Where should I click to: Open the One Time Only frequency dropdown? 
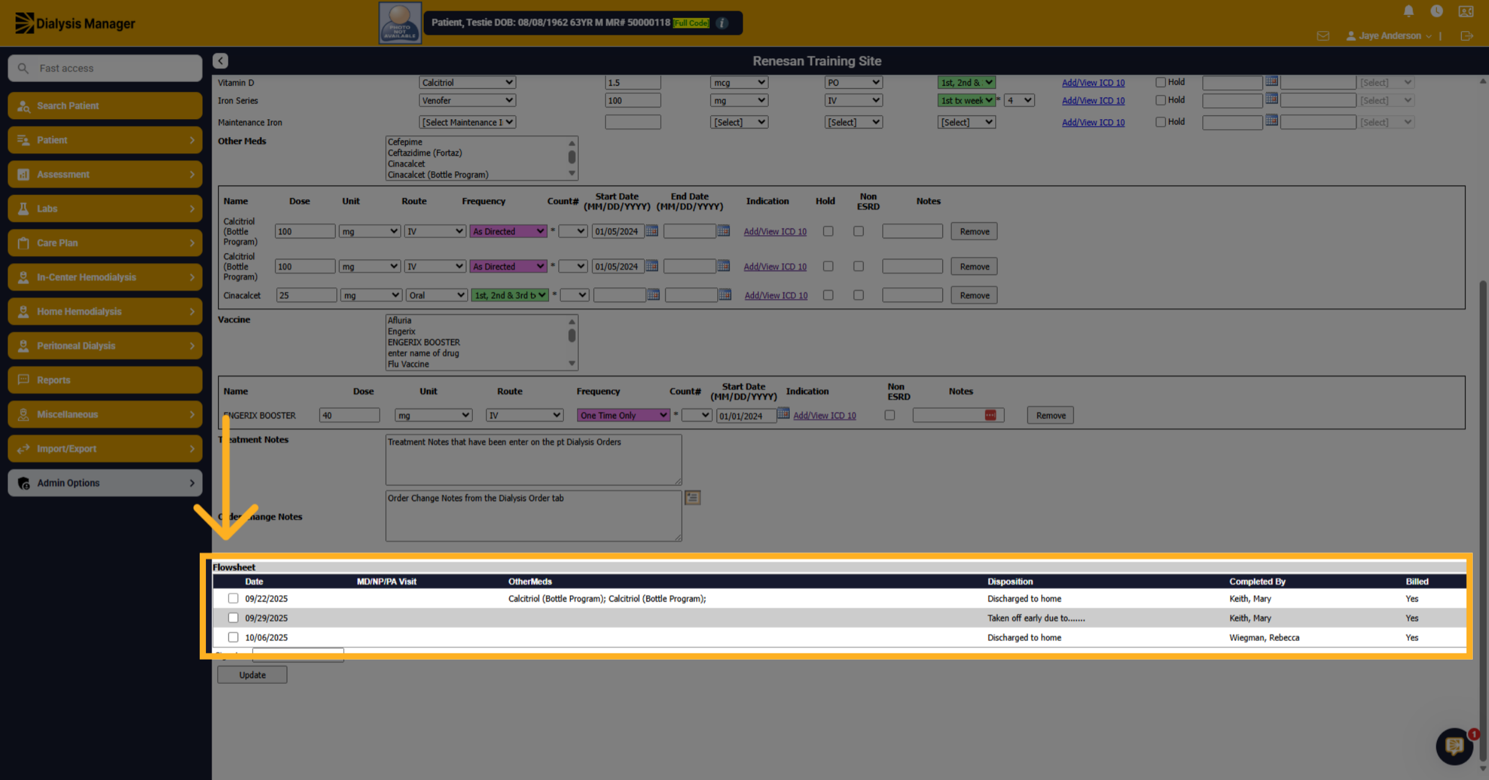(623, 415)
